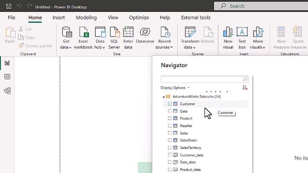Add a New visual to report
This screenshot has width=308, height=173.
click(x=228, y=37)
